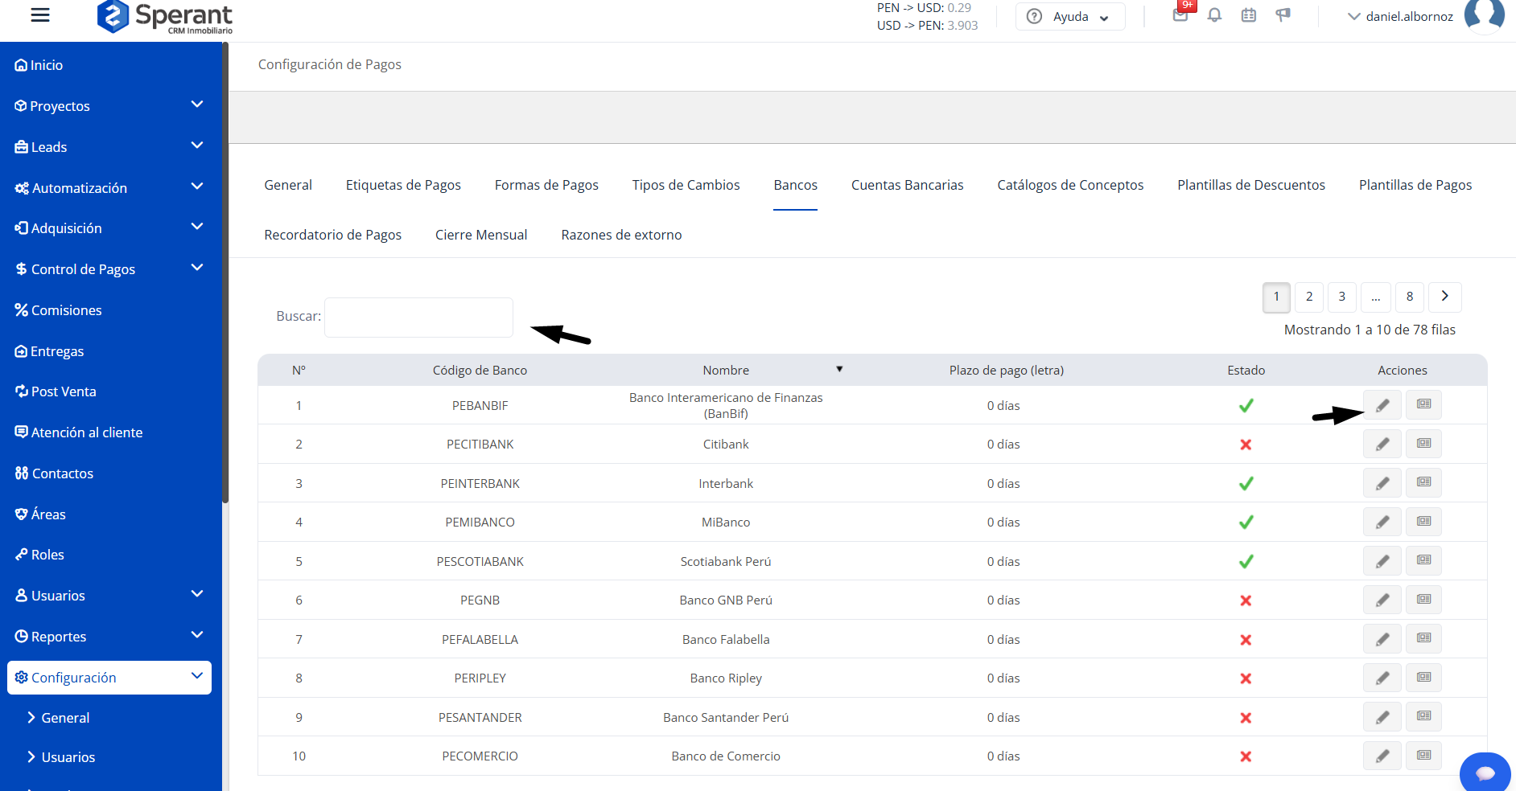The image size is (1516, 791).
Task: Open the notifications bell icon
Action: (1214, 15)
